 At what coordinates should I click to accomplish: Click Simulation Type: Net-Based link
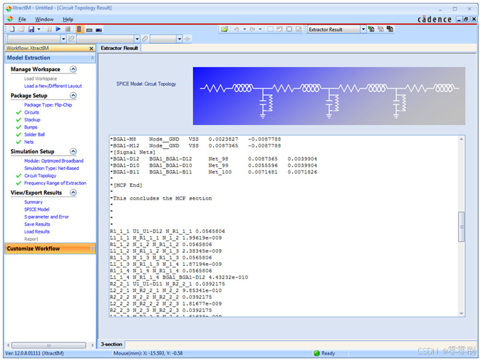point(51,169)
